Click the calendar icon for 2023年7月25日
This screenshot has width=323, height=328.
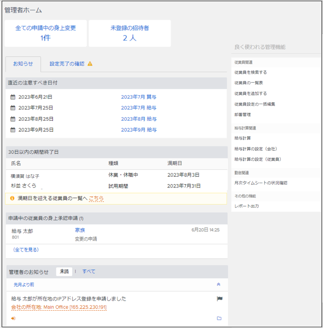pos(13,108)
